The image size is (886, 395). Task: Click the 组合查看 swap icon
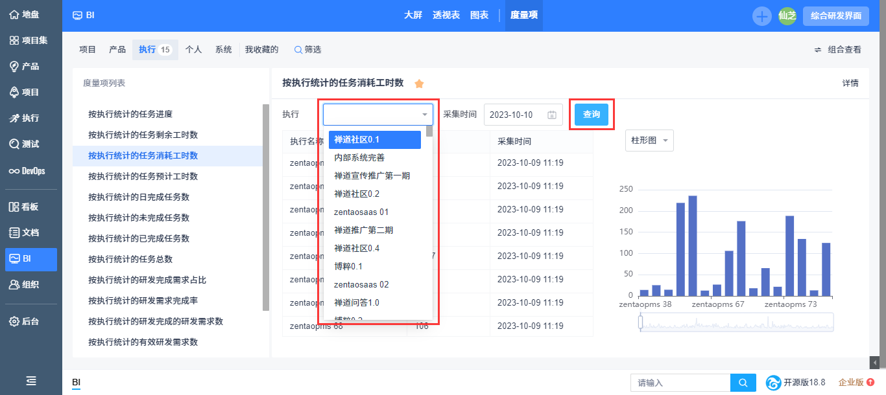point(819,50)
